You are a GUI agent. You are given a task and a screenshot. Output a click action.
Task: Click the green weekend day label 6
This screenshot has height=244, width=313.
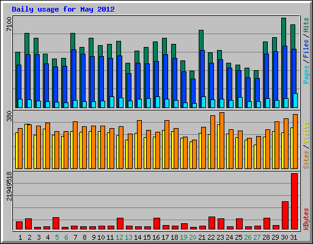(66, 237)
